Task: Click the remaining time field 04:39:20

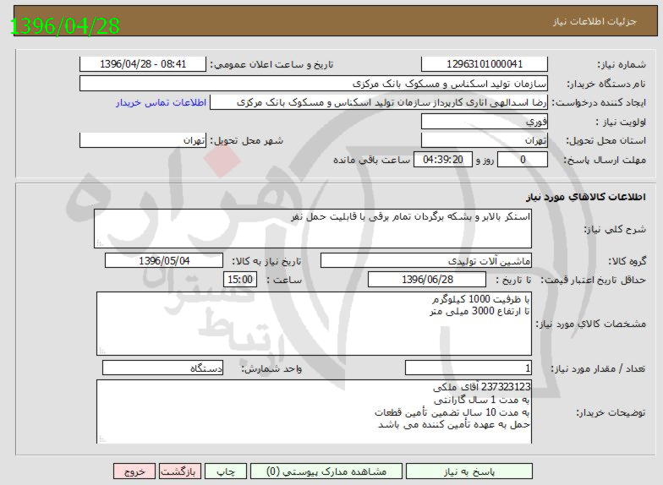Action: pyautogui.click(x=443, y=160)
